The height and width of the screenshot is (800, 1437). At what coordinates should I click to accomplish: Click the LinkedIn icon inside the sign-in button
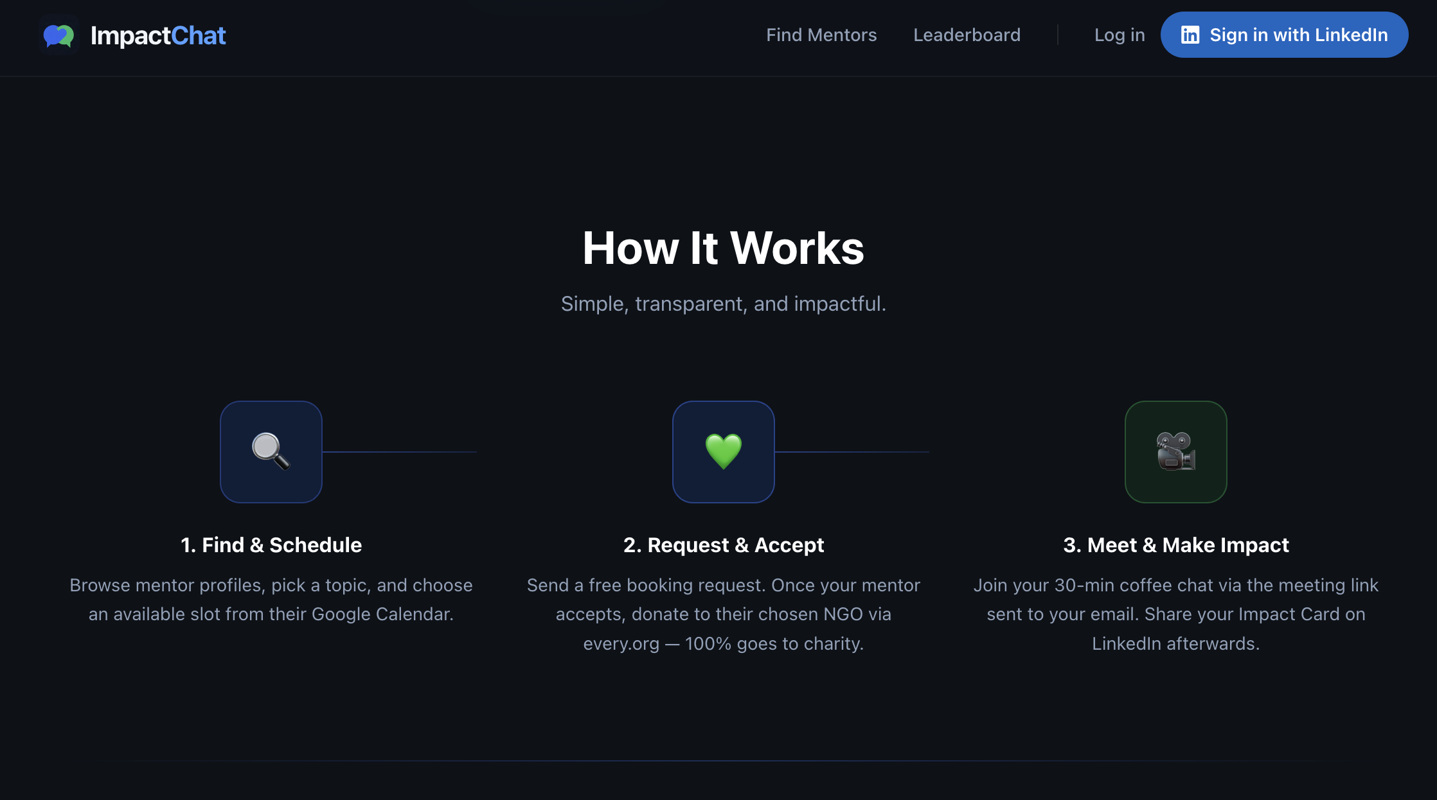click(x=1190, y=35)
